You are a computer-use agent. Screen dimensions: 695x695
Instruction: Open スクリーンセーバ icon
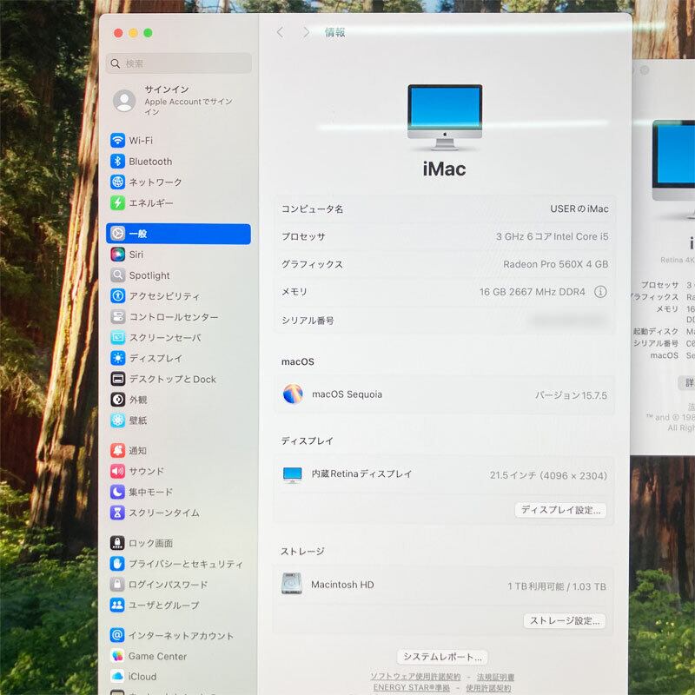pyautogui.click(x=117, y=337)
